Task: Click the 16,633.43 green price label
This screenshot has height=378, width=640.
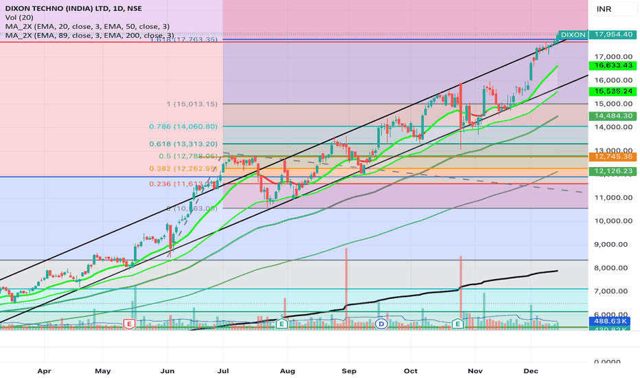Action: [x=613, y=65]
